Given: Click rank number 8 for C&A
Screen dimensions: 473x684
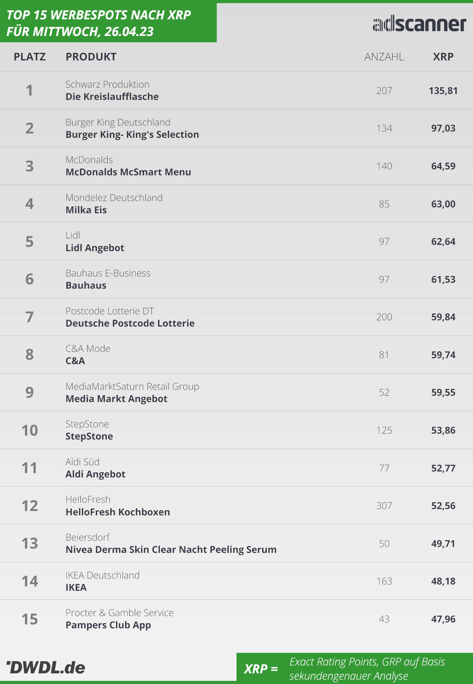Looking at the screenshot, I should pyautogui.click(x=30, y=355).
